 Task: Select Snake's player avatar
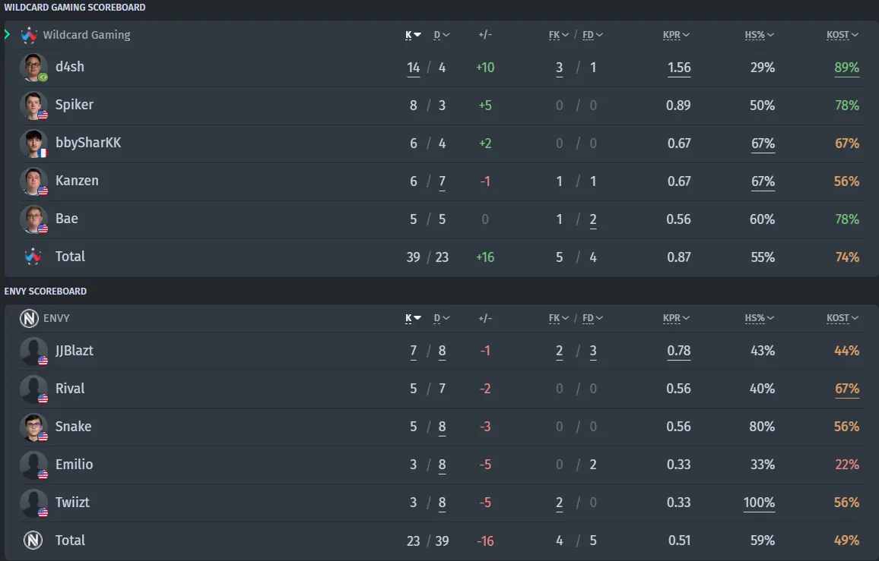[33, 427]
